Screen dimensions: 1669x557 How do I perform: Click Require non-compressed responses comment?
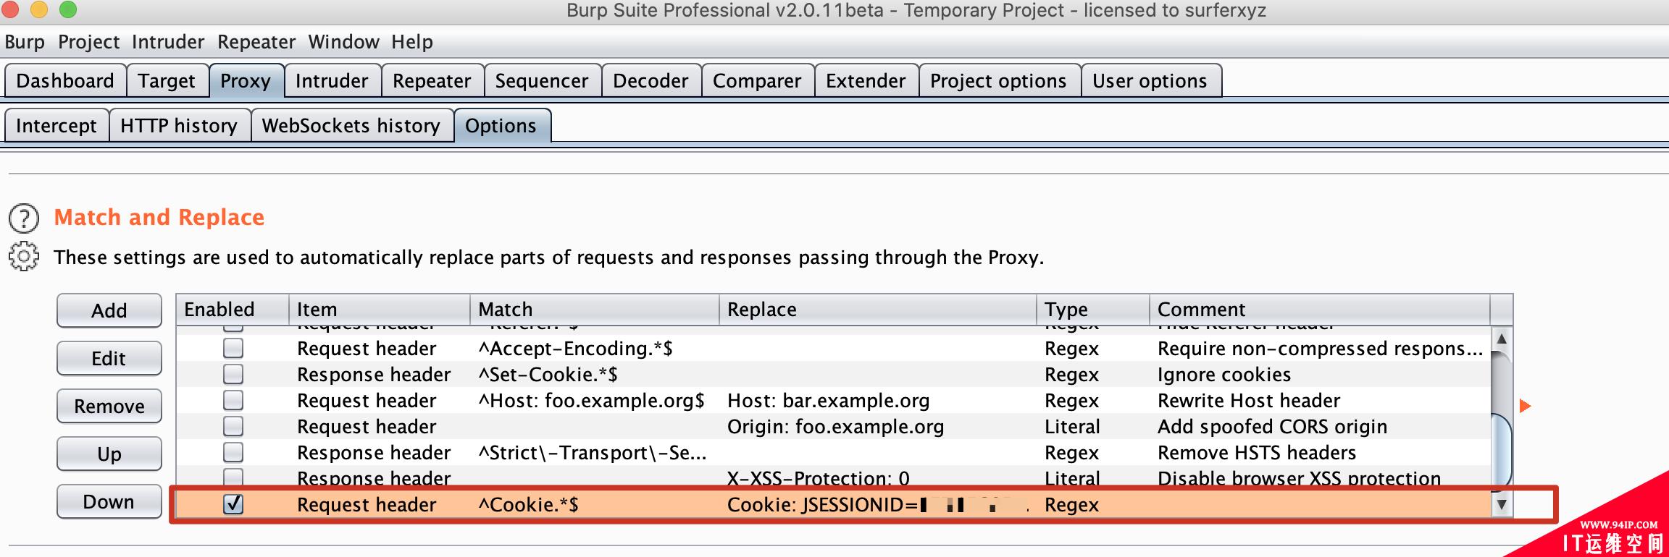coord(1320,349)
